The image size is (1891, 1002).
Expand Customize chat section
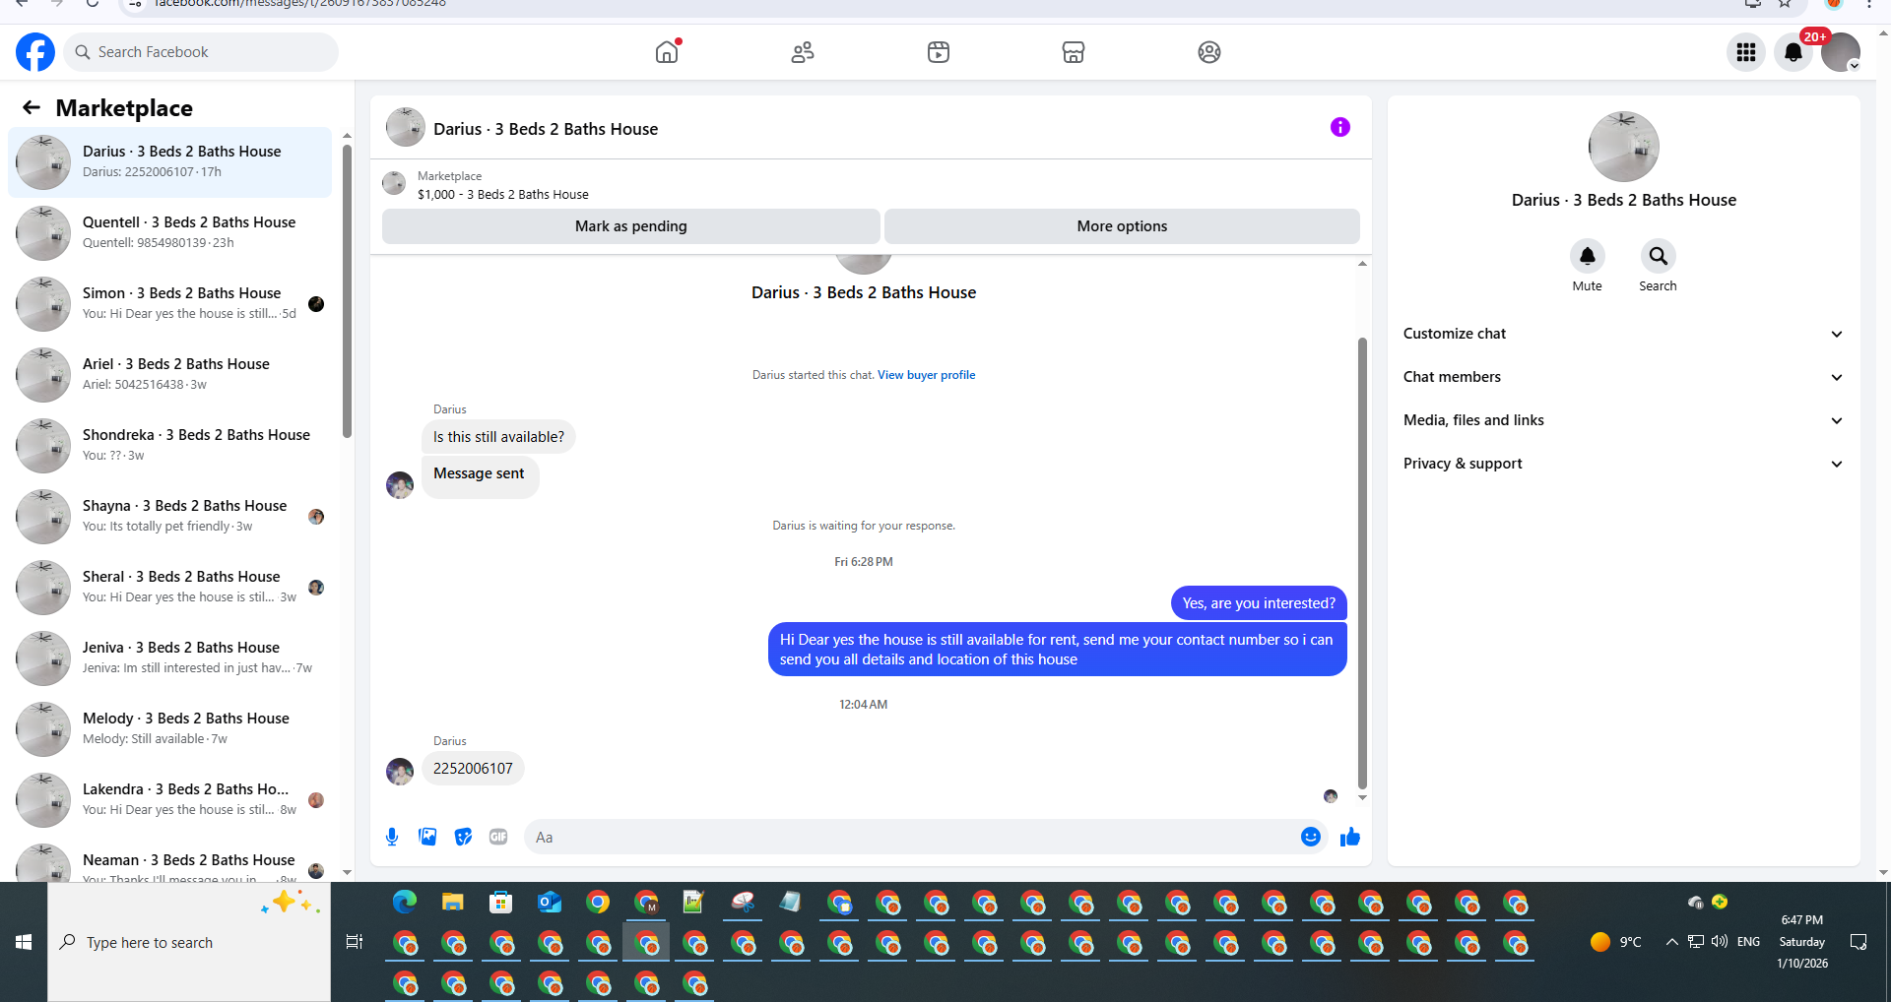1623,334
